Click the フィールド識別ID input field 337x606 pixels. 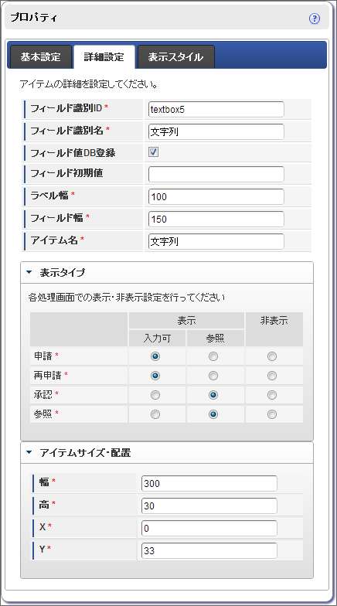[x=216, y=110]
